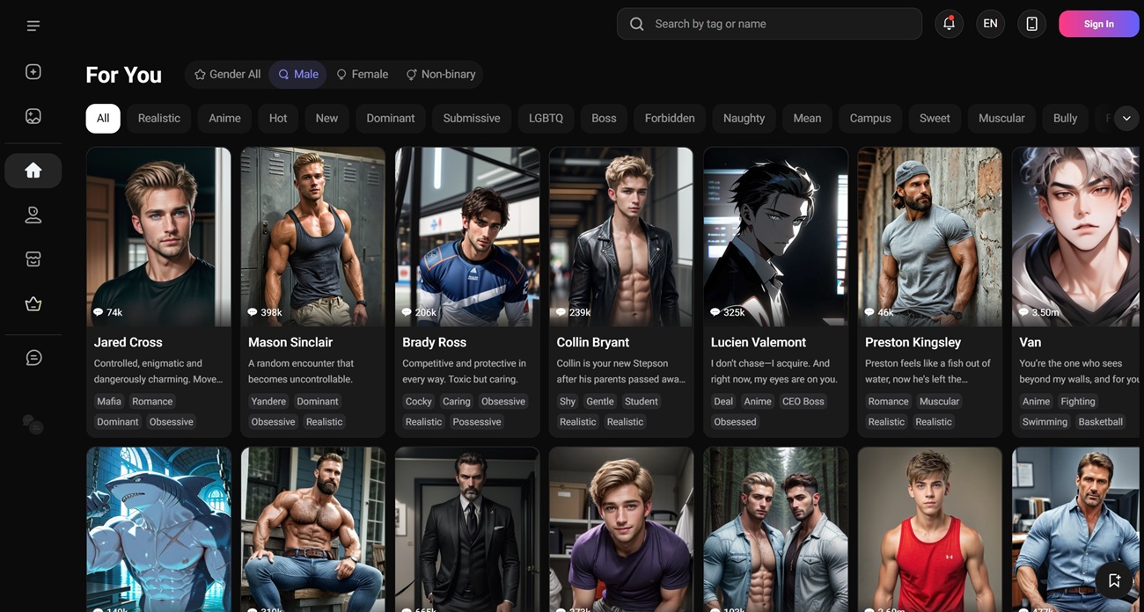This screenshot has height=612, width=1144.
Task: Switch to the Muscular category tab
Action: (1001, 119)
